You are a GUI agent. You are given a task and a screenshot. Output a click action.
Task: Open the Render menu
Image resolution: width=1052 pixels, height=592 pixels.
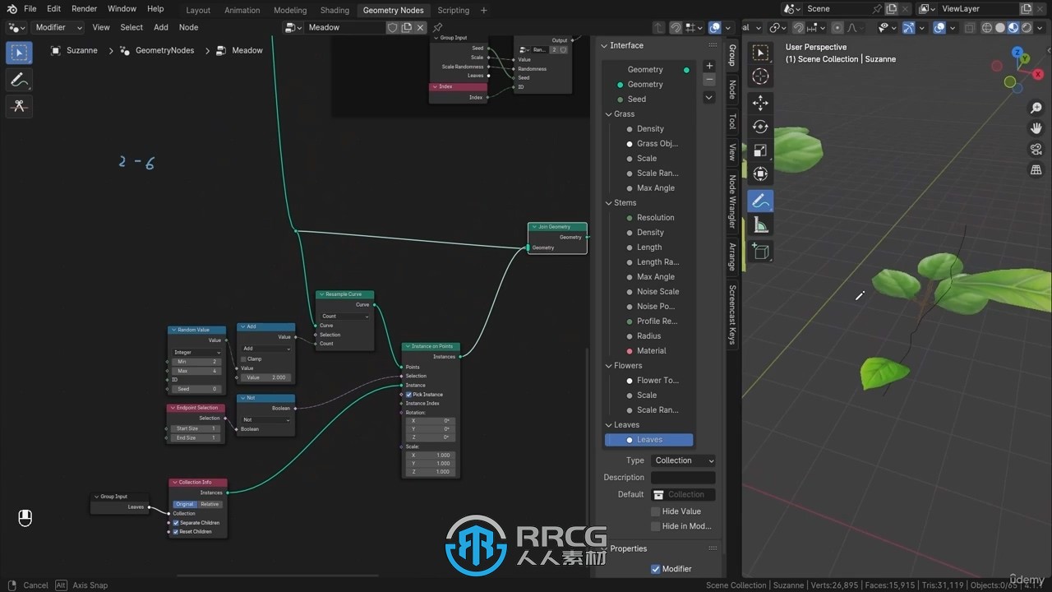pyautogui.click(x=84, y=9)
